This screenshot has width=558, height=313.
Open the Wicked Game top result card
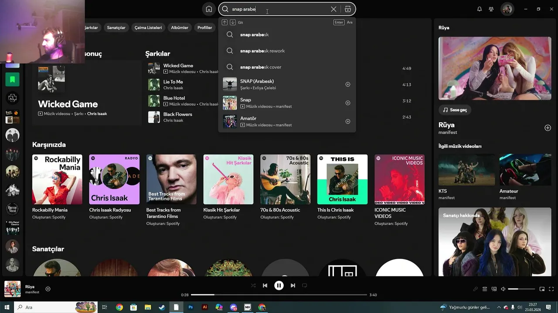[x=87, y=93]
